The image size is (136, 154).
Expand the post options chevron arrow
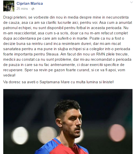click(131, 2)
